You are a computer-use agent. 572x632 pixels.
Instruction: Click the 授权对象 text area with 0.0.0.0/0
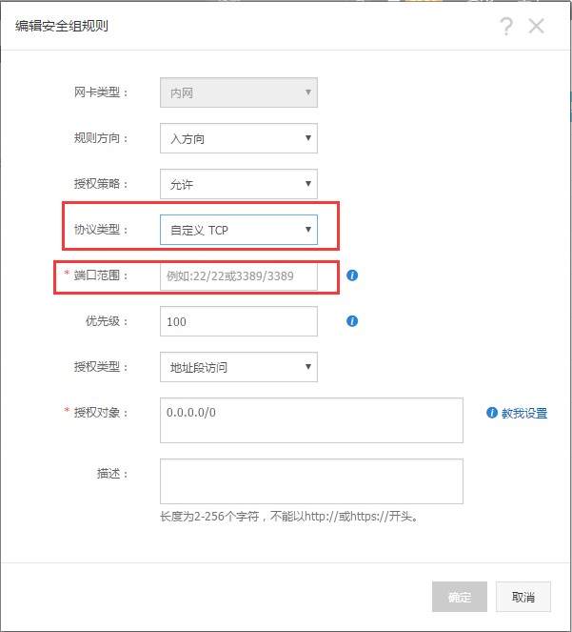(x=311, y=420)
